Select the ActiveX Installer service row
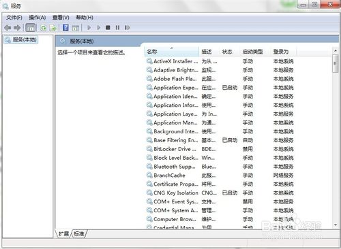The width and height of the screenshot is (341, 249). 220,61
